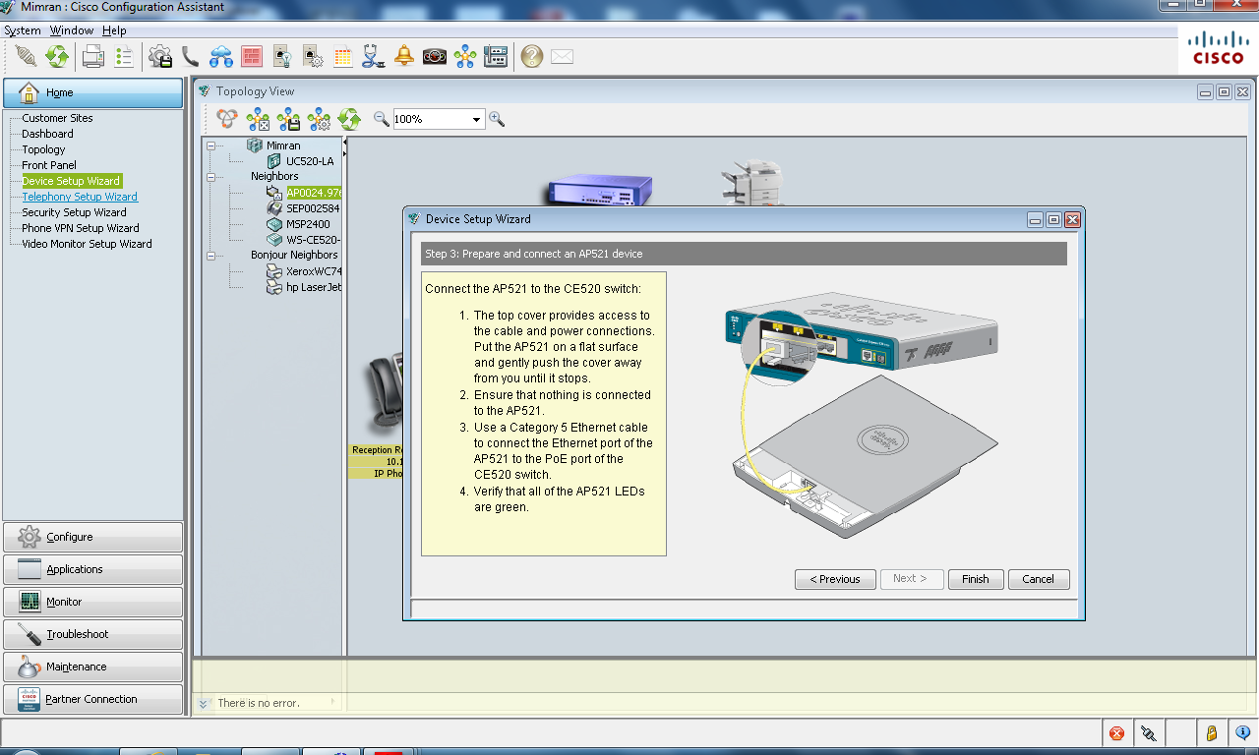1259x755 pixels.
Task: Select Customer Sites in Home list
Action: click(x=58, y=118)
